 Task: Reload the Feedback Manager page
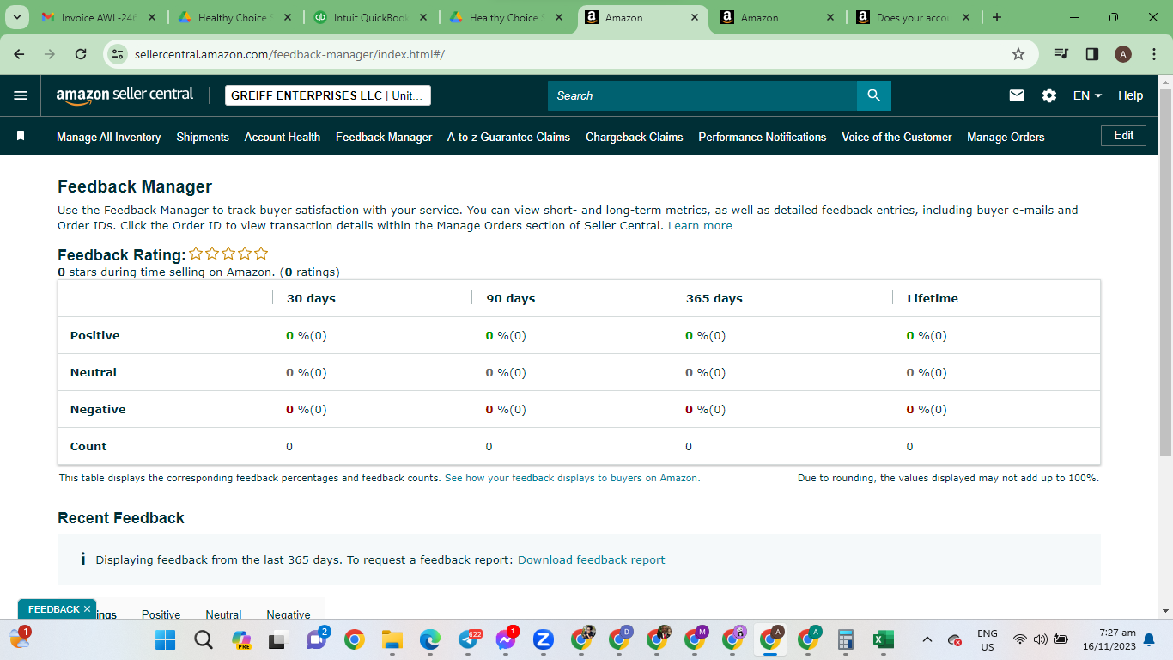coord(81,54)
